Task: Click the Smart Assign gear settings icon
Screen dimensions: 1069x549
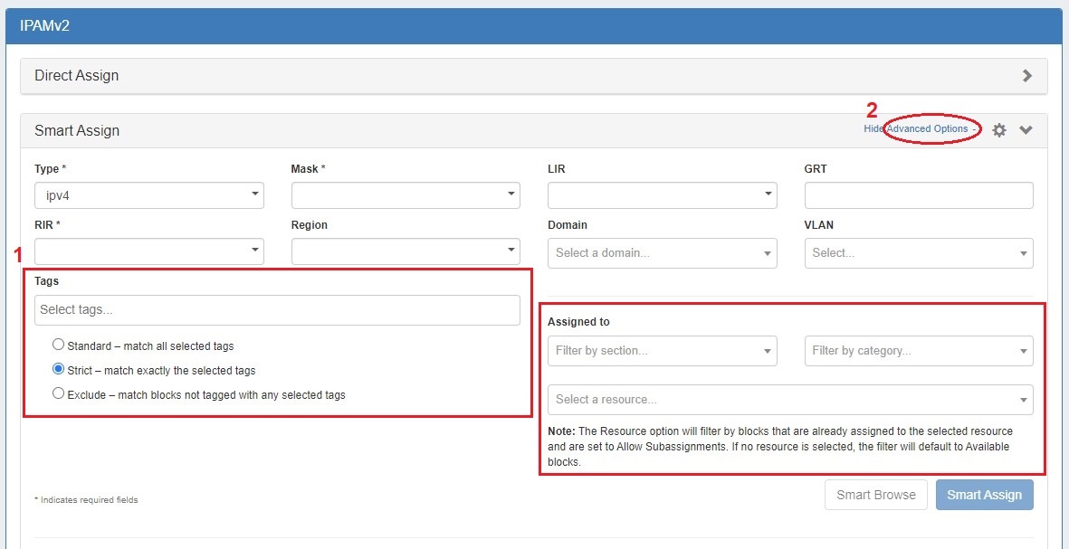Action: 999,130
